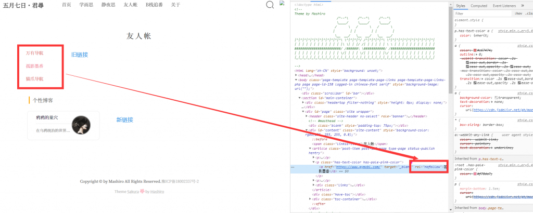Expand the text-decoration none property triangle
The image size is (533, 213).
[x=492, y=101]
